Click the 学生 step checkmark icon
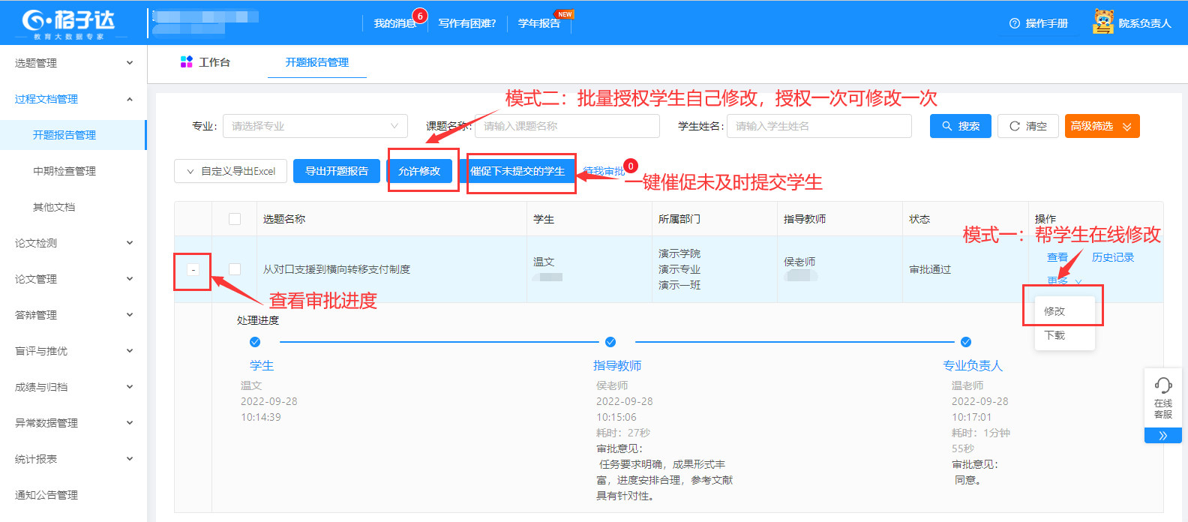The image size is (1188, 522). click(x=255, y=342)
